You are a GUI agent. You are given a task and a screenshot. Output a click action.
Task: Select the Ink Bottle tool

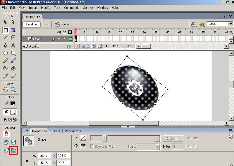pos(6,68)
